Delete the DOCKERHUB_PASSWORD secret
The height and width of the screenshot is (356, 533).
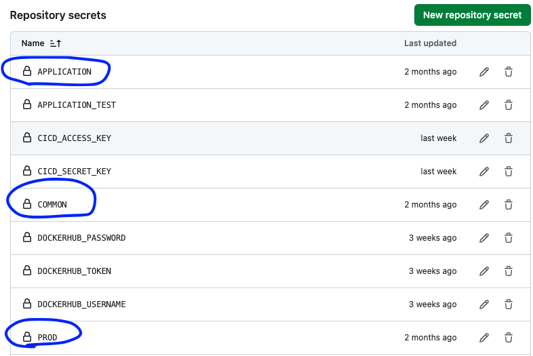[509, 238]
